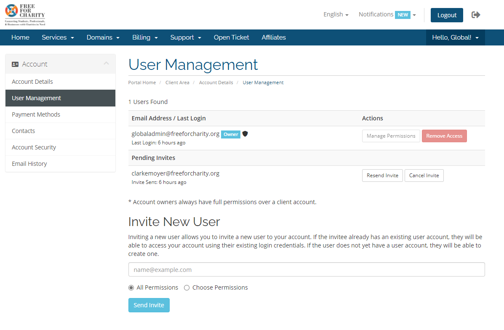The width and height of the screenshot is (504, 330).
Task: Navigate to Open Ticket
Action: tap(231, 37)
